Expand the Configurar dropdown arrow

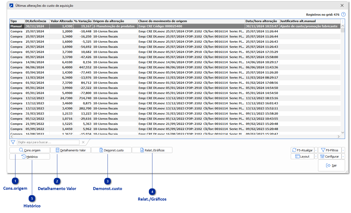coord(343,157)
